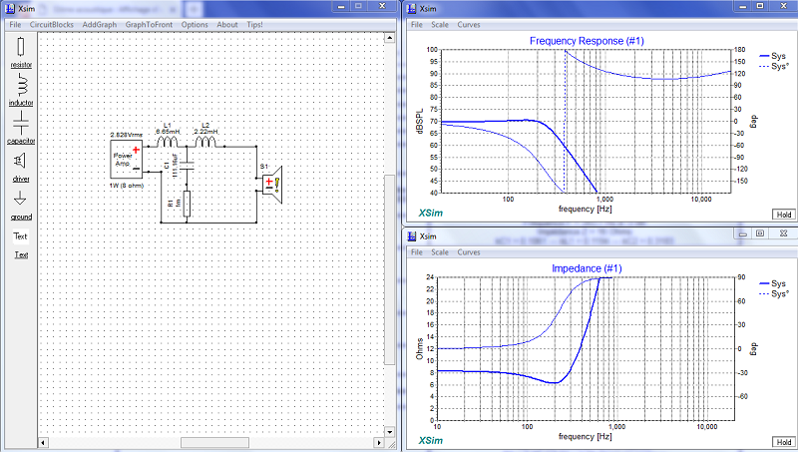The width and height of the screenshot is (798, 452).
Task: Pick the boxed Text tool
Action: (x=20, y=236)
